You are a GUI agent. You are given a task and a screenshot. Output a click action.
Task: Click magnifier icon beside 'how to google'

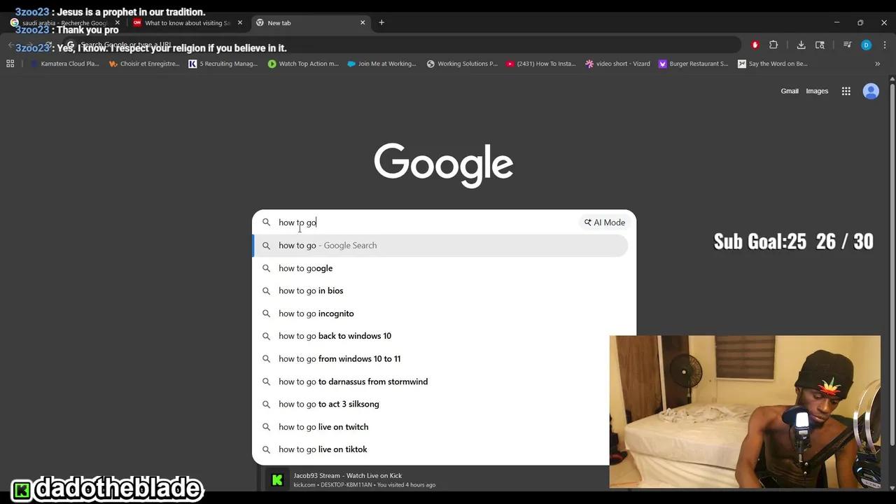266,268
